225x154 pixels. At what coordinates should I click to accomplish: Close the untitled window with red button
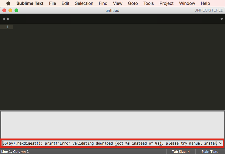click(4, 10)
